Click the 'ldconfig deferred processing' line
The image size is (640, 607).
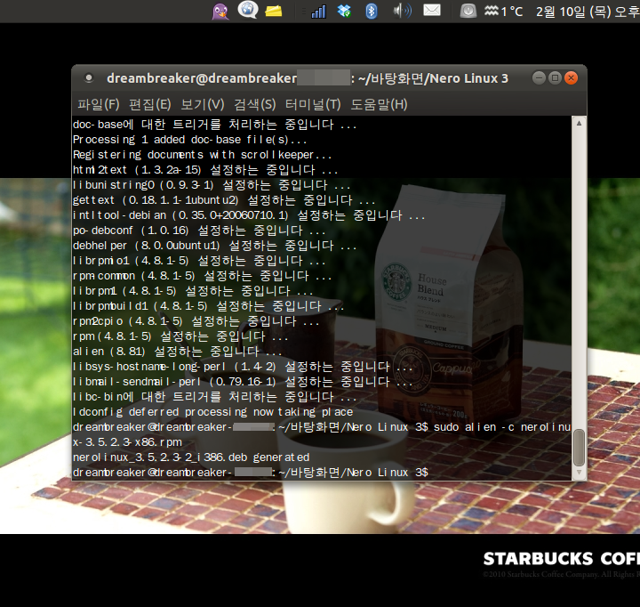[x=212, y=412]
